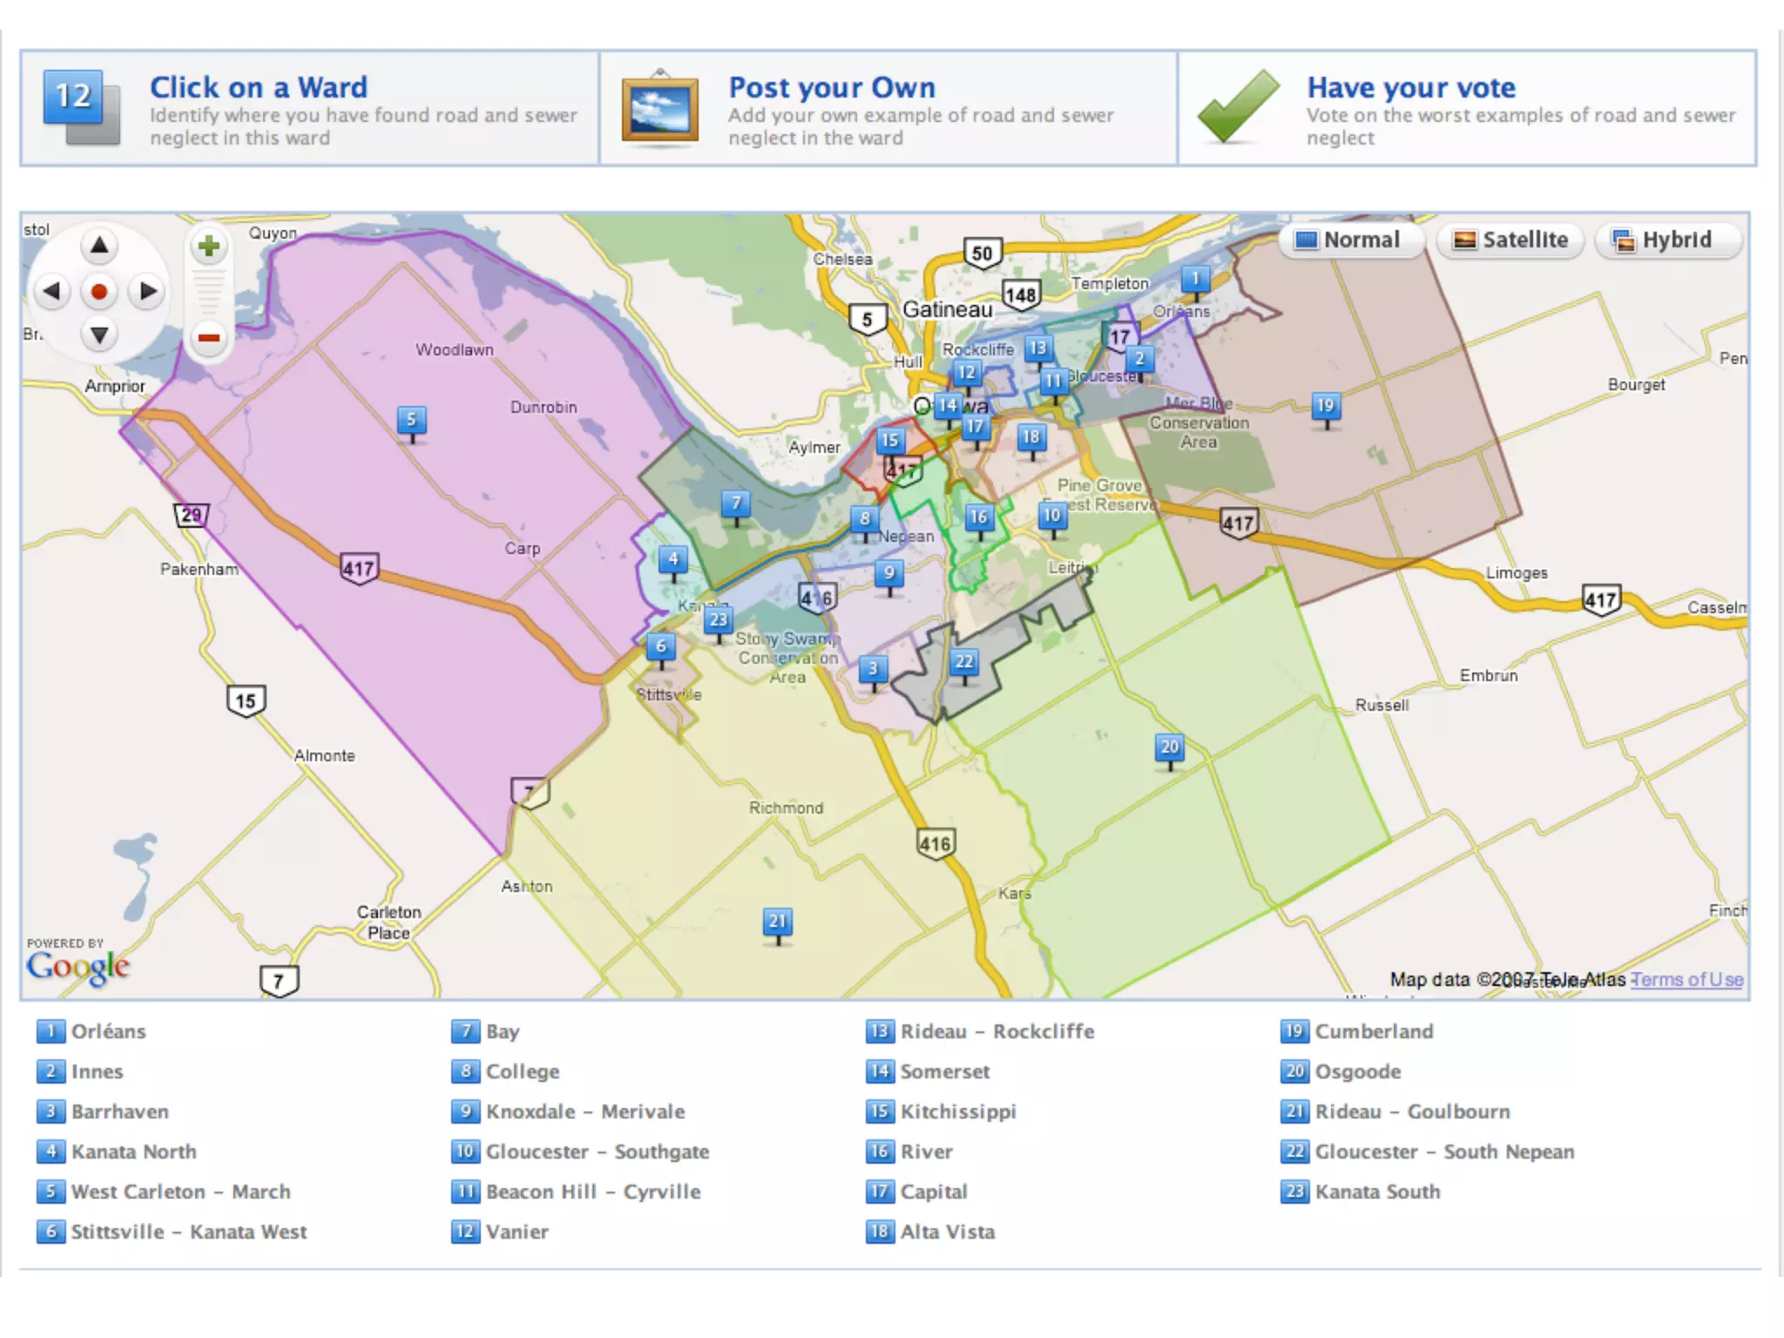This screenshot has width=1784, height=1338.
Task: Zoom in with green plus button
Action: 208,247
